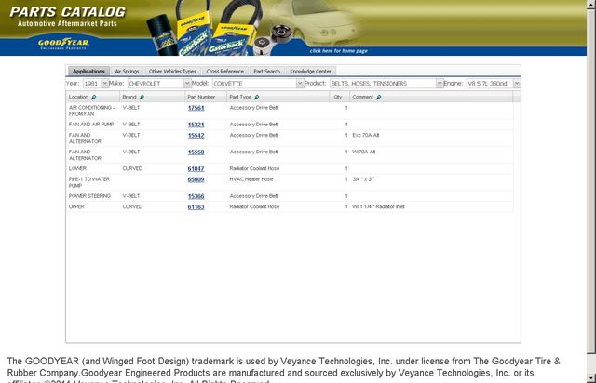Image resolution: width=596 pixels, height=383 pixels.
Task: Click the Goodyear logo in the header
Action: tap(63, 44)
